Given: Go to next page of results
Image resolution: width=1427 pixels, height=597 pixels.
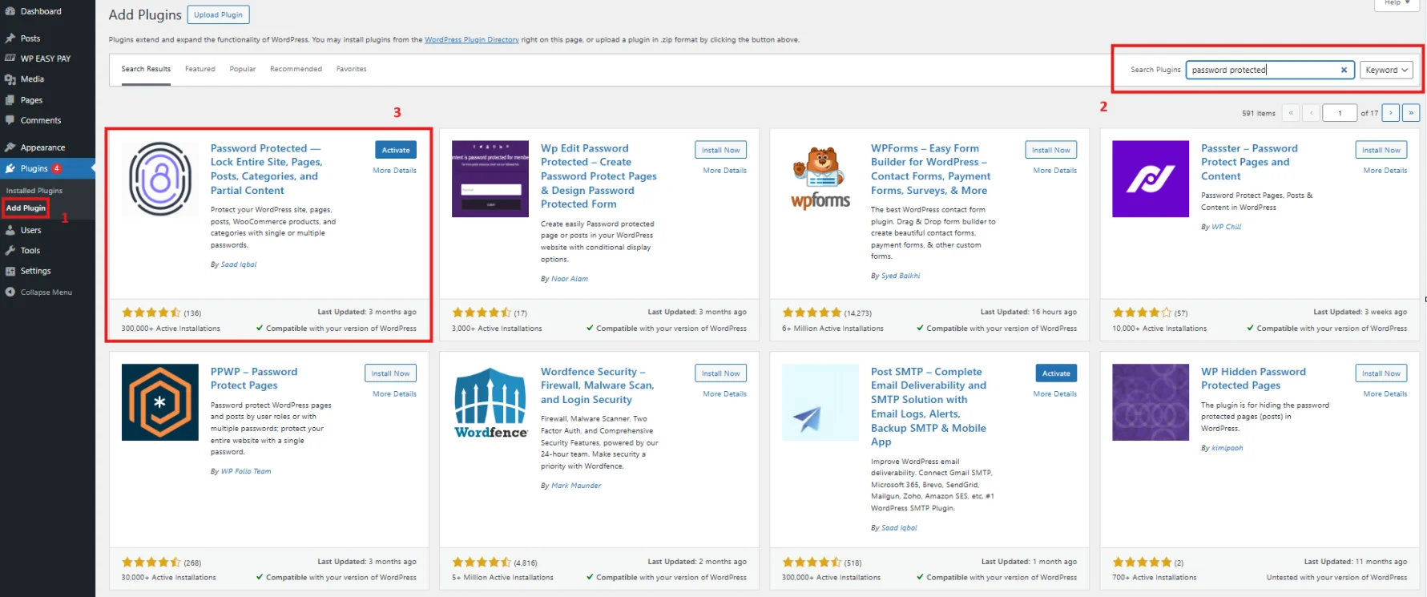Looking at the screenshot, I should [1391, 113].
